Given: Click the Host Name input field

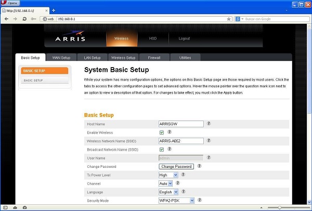Looking at the screenshot, I should tap(181, 124).
